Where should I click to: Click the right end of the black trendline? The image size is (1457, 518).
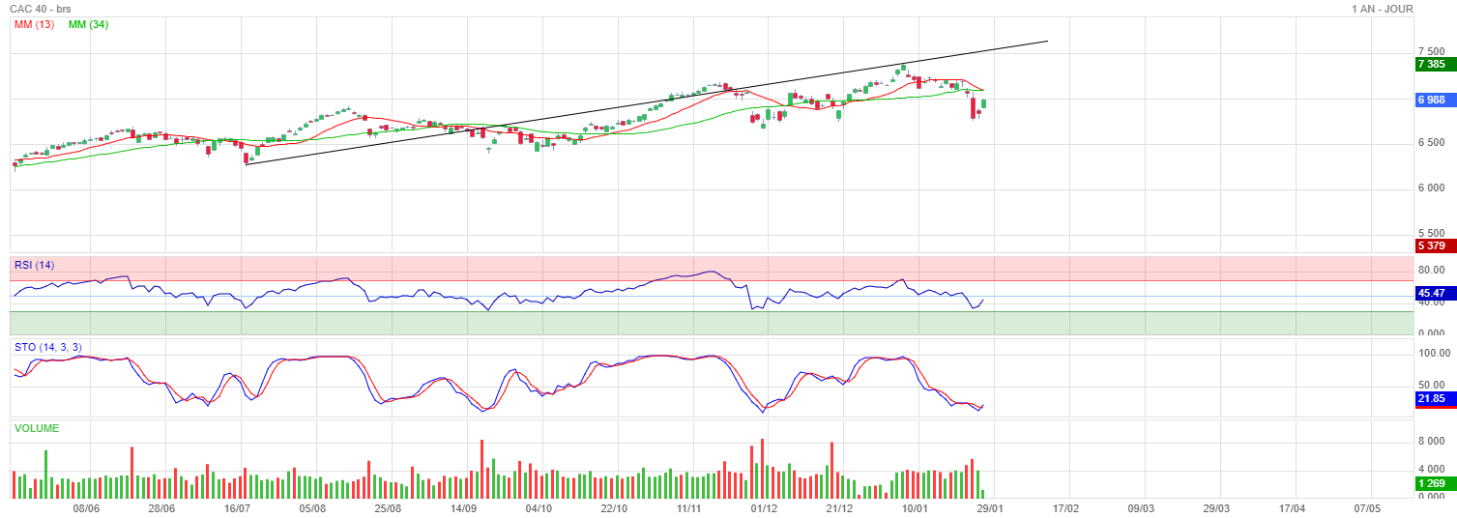pyautogui.click(x=1047, y=41)
